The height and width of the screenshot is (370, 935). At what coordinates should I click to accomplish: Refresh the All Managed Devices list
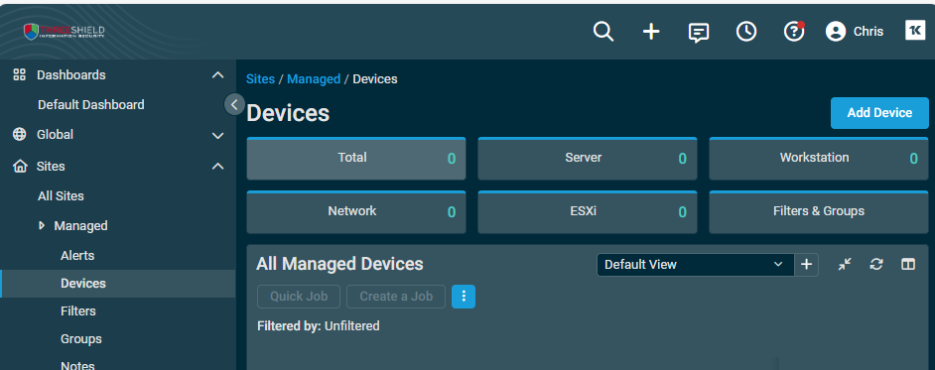tap(876, 265)
